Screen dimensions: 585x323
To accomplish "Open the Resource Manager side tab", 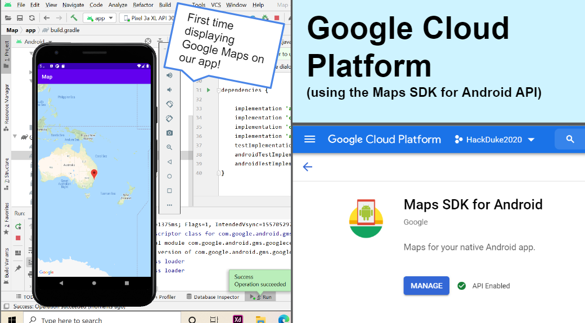I will click(6, 107).
